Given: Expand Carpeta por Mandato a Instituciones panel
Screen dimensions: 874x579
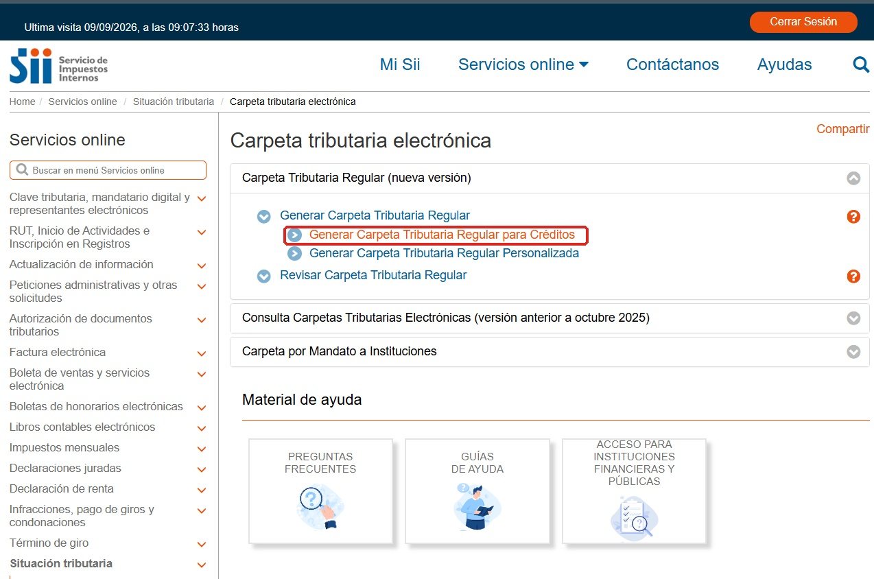Looking at the screenshot, I should pyautogui.click(x=853, y=352).
